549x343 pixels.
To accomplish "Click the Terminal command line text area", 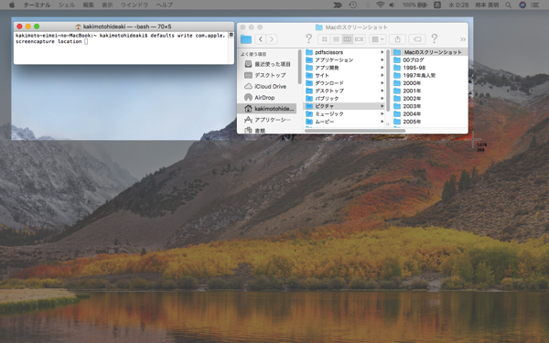I will click(121, 48).
